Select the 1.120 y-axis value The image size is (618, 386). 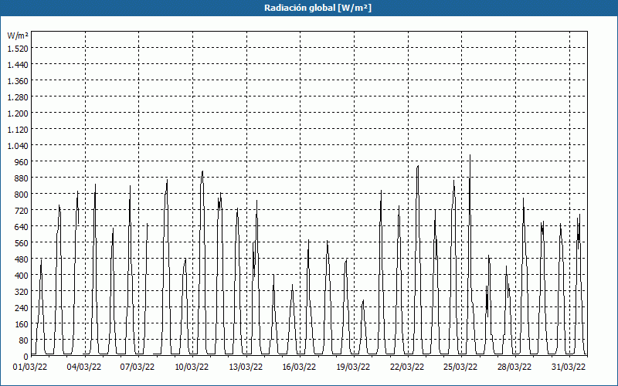click(x=18, y=129)
